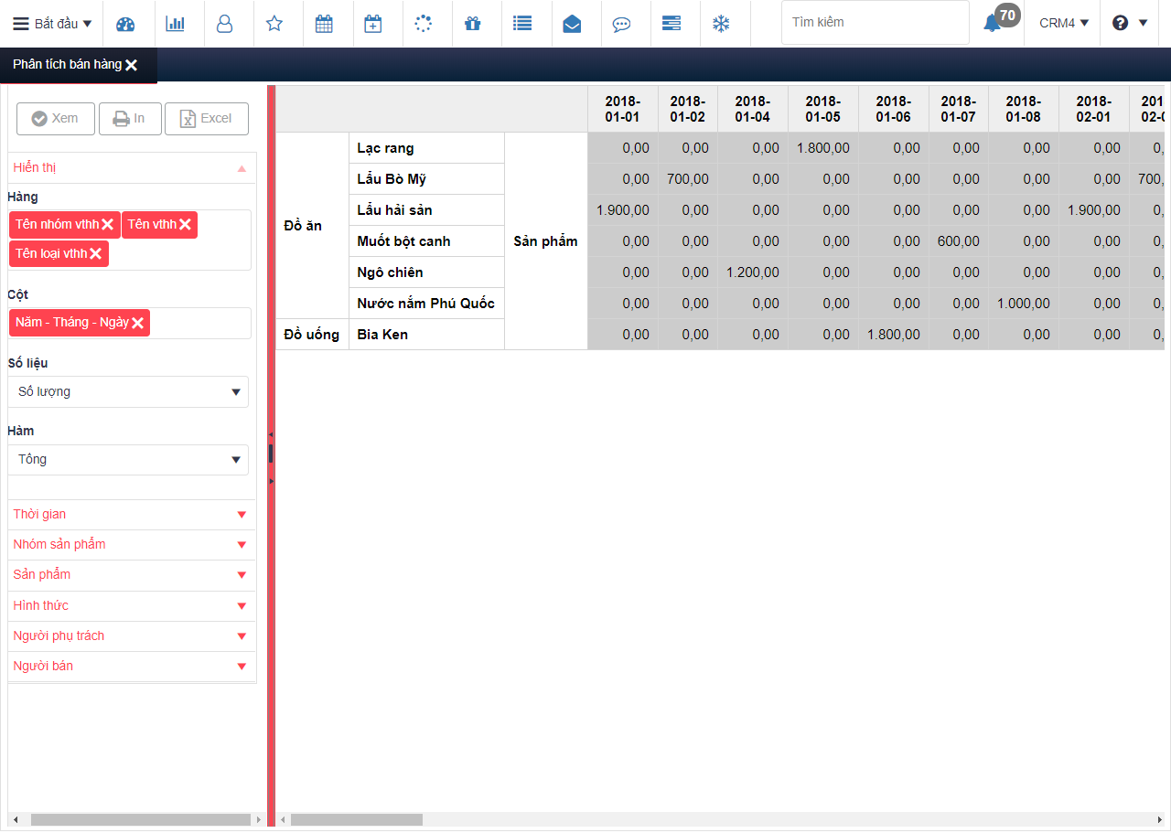Image resolution: width=1171 pixels, height=833 pixels.
Task: Select the Muốt bột canh row label
Action: point(427,241)
